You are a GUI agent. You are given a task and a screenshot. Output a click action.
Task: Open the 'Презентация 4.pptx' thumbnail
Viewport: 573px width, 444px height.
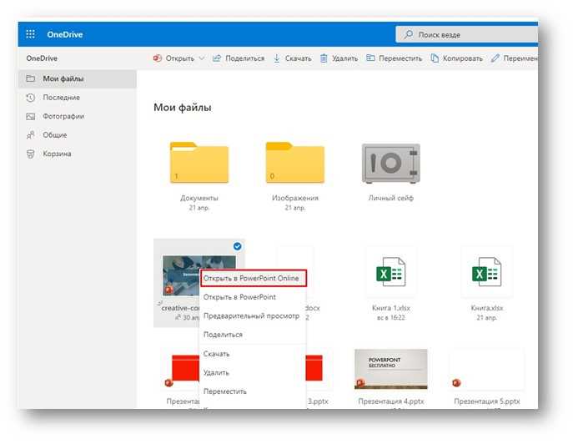[390, 369]
